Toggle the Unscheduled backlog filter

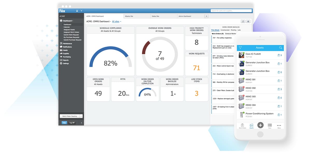coord(225,30)
